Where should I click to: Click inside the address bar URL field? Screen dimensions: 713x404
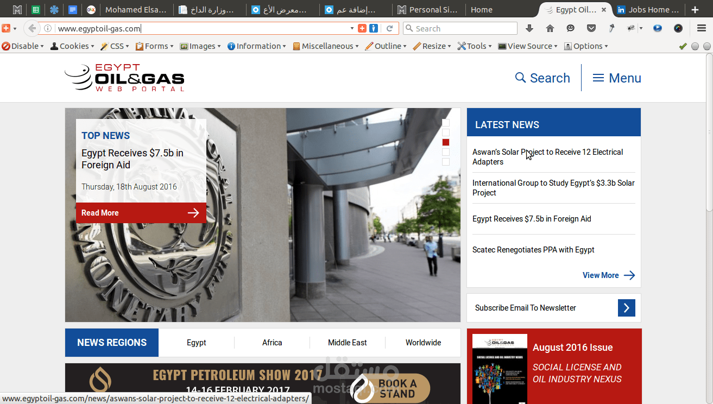(x=163, y=28)
